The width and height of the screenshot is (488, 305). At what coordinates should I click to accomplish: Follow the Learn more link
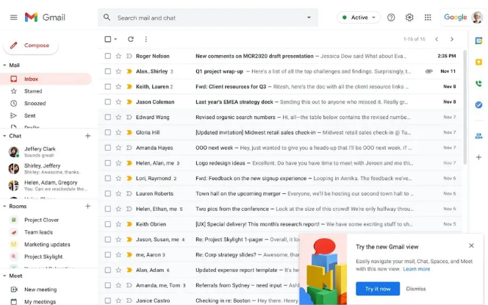417,269
